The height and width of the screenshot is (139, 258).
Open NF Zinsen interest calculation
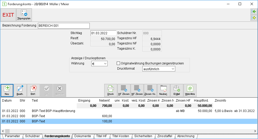pyautogui.click(x=137, y=90)
